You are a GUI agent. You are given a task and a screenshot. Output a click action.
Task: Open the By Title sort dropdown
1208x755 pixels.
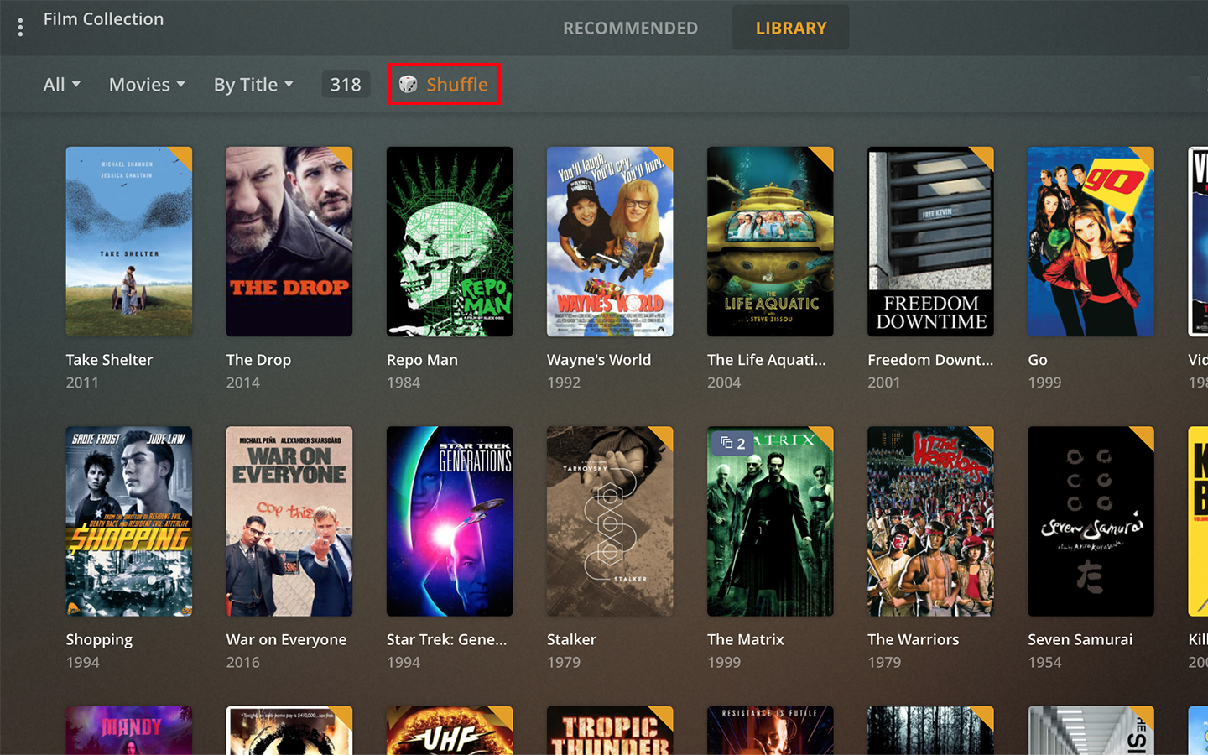pos(253,85)
